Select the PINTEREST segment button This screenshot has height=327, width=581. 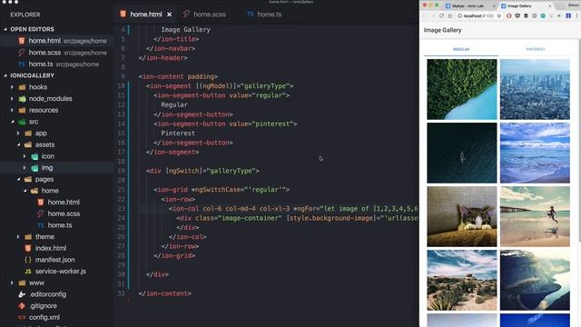point(536,49)
